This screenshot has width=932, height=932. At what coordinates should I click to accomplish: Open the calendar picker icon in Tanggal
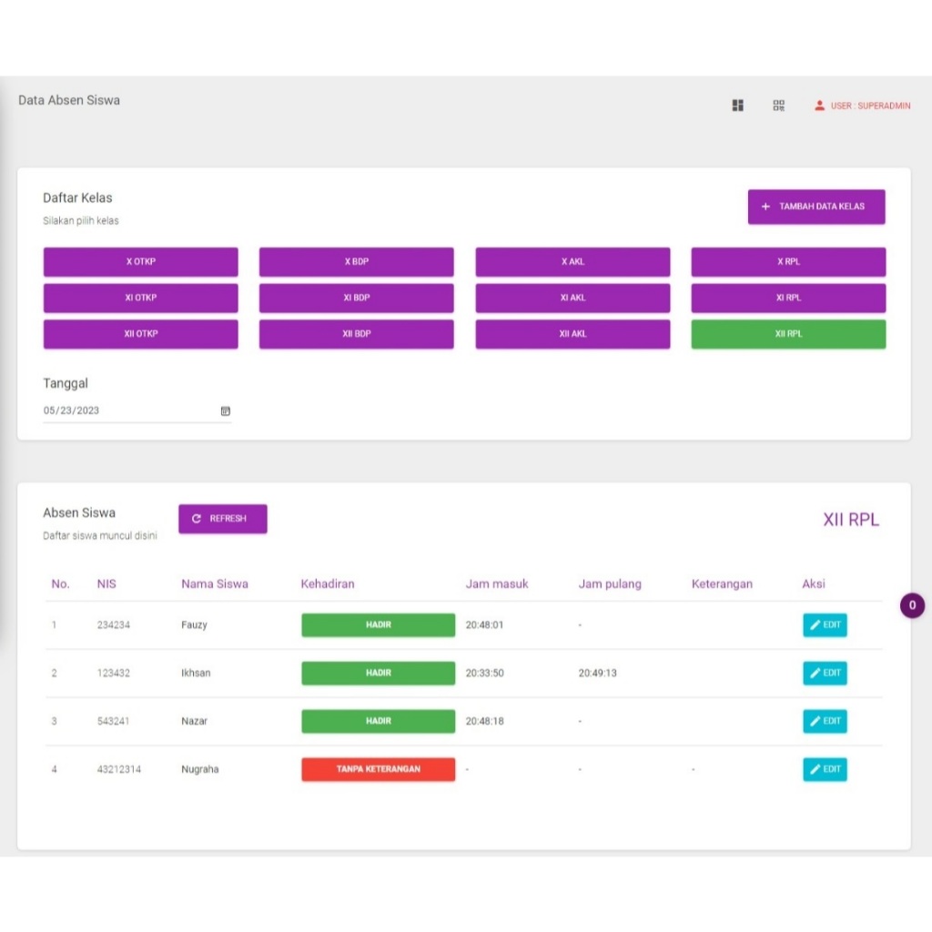click(226, 411)
